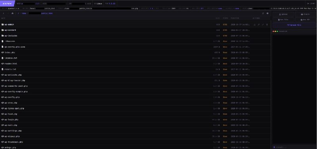Viewport: 317px width, 149px height.
Task: Click the code icon beside wp-cron.php
Action: 3,103
